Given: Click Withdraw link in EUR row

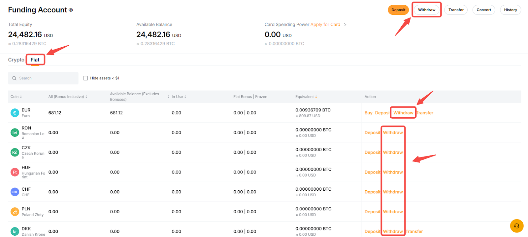Looking at the screenshot, I should tap(403, 113).
